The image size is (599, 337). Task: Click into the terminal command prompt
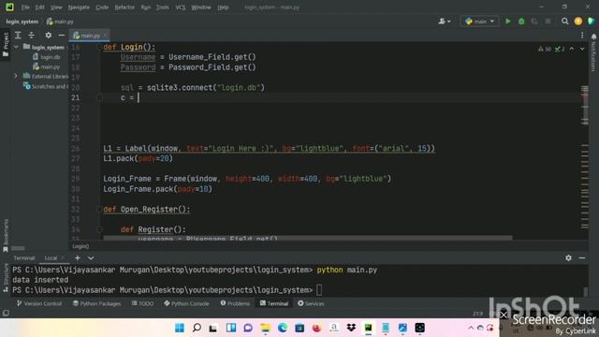click(319, 290)
